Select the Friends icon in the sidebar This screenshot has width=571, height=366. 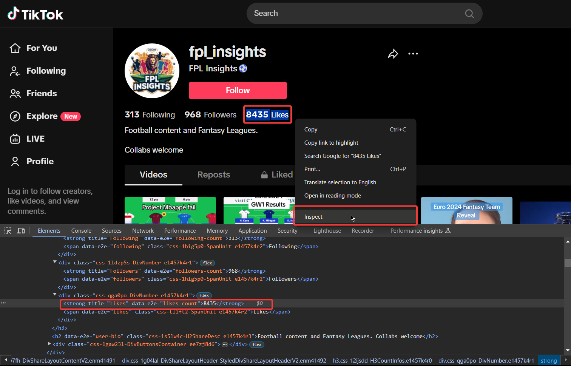coord(15,93)
